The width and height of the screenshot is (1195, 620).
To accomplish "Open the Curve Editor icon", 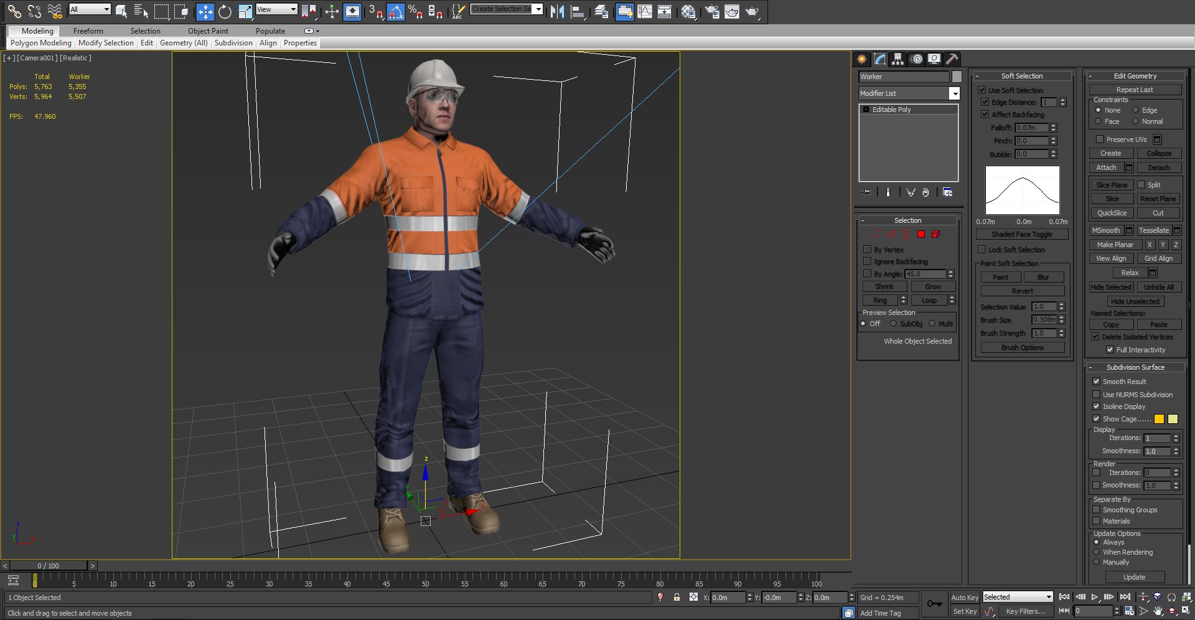I will click(645, 11).
